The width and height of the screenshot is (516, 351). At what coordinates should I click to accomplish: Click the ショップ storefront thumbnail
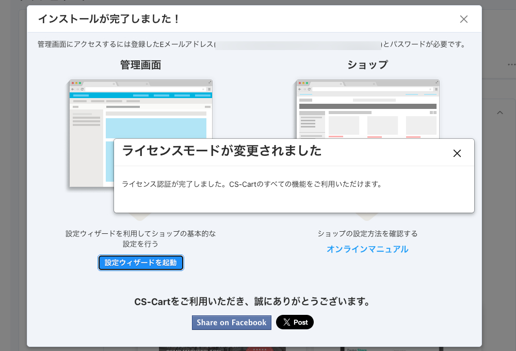click(367, 109)
